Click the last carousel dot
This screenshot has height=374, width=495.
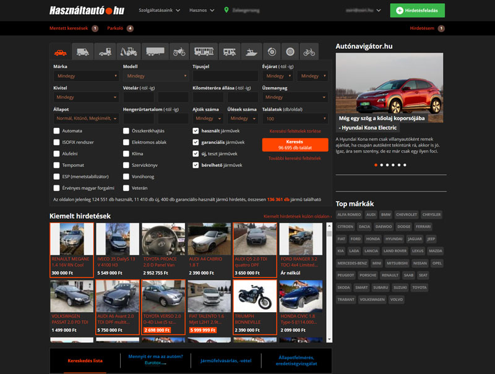(x=405, y=165)
